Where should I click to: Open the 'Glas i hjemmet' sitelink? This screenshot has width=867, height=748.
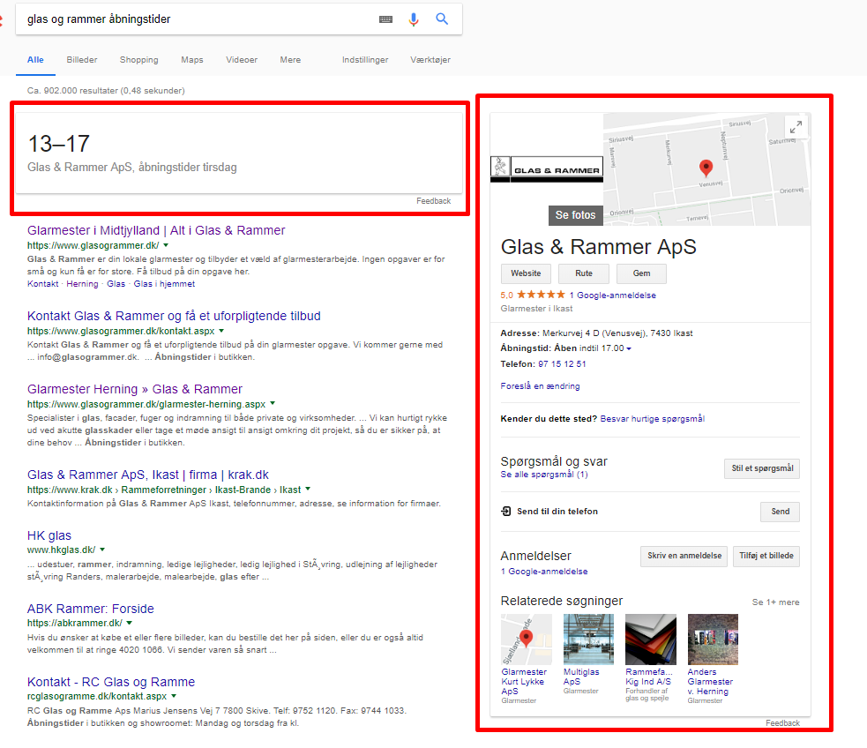164,284
